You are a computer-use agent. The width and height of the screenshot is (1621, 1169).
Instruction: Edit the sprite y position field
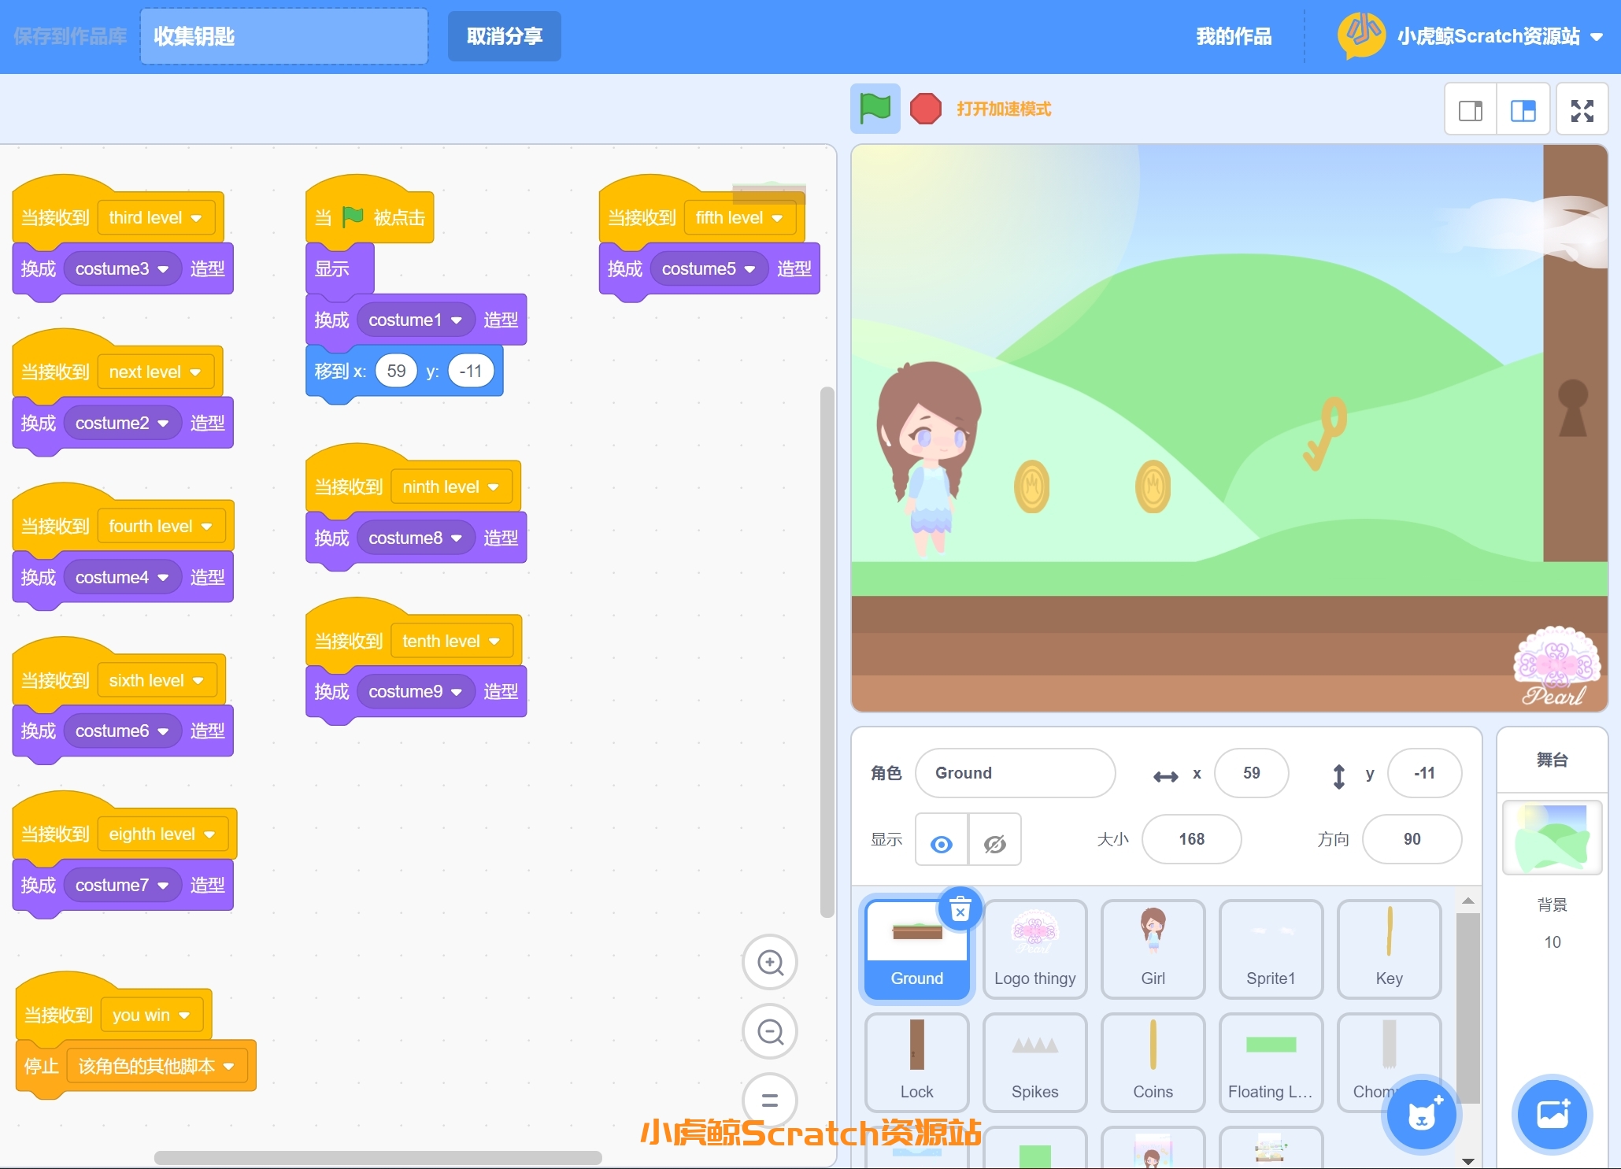(1424, 773)
